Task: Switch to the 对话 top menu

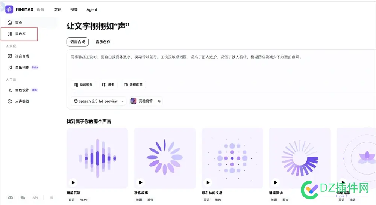Action: pos(58,10)
